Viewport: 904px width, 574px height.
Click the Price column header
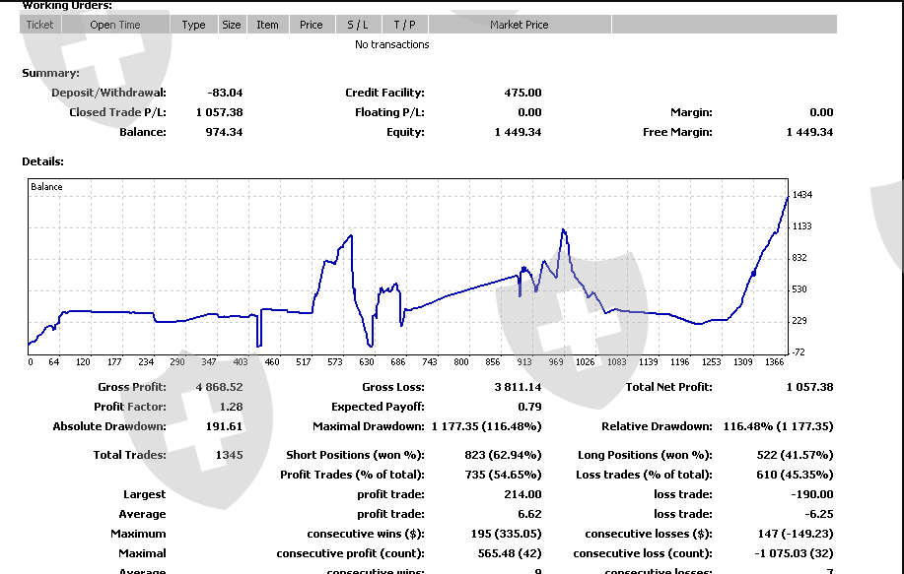pyautogui.click(x=312, y=25)
